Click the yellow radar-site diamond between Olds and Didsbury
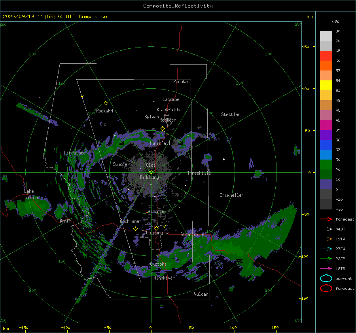The image size is (356, 333). (151, 172)
